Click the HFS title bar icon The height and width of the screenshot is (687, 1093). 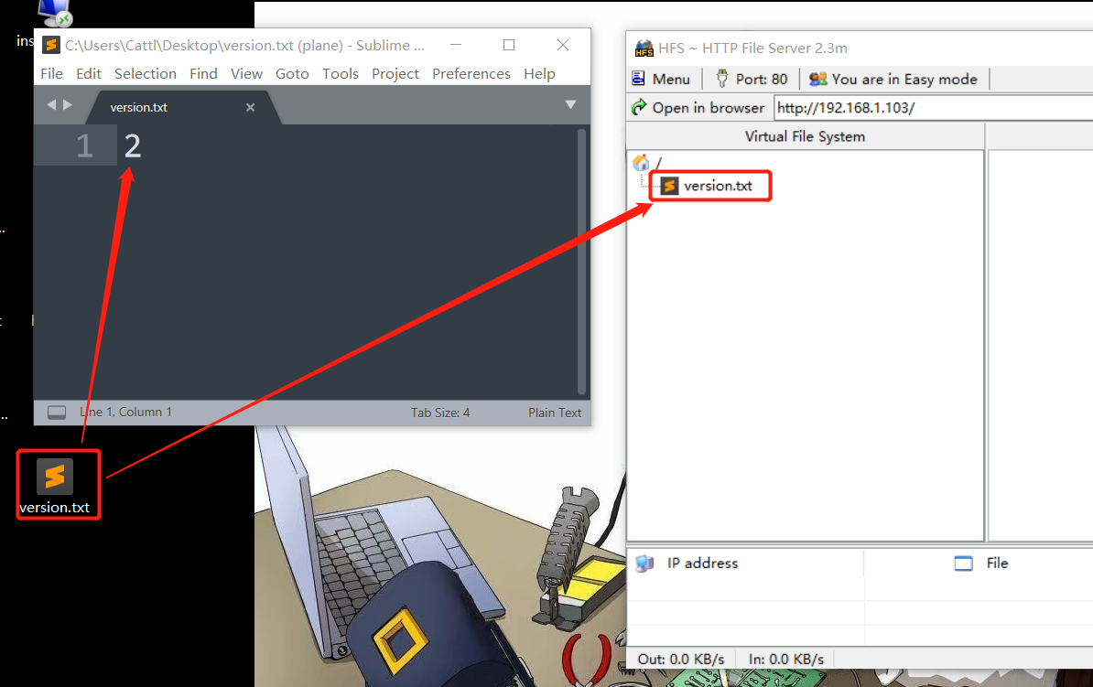click(x=644, y=48)
